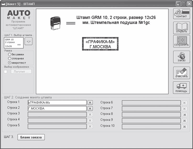Image resolution: width=193 pixels, height=149 pixels.
Task: Toggle bold Ж for Строка 8
Action: point(184,115)
